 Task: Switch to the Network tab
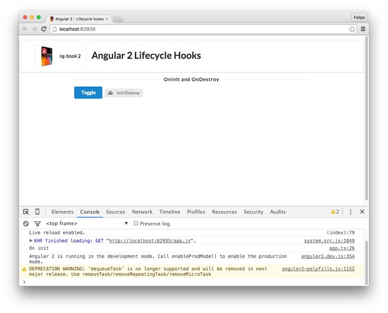(x=142, y=212)
